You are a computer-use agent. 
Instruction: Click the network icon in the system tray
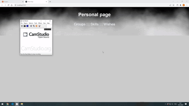click(x=170, y=104)
